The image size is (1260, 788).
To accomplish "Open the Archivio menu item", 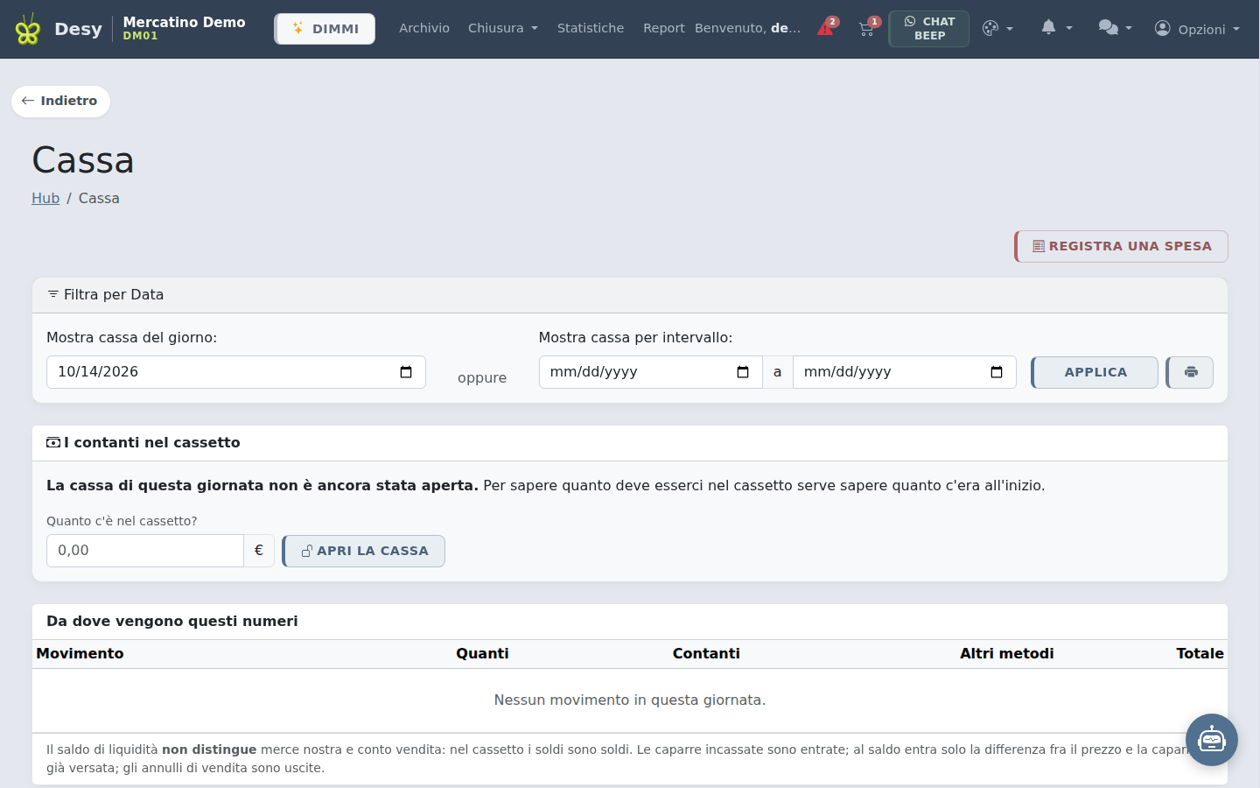I will coord(424,28).
